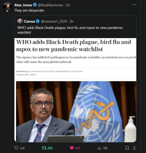Click the green repost arrows icon

[x=44, y=148]
